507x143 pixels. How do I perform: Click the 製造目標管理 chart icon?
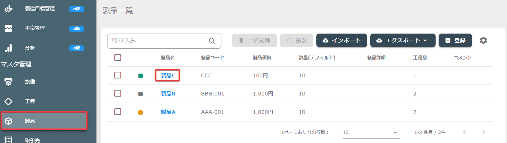point(8,9)
